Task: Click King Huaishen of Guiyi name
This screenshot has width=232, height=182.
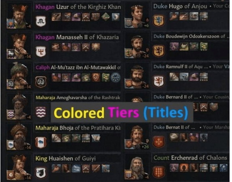Action: (x=66, y=159)
